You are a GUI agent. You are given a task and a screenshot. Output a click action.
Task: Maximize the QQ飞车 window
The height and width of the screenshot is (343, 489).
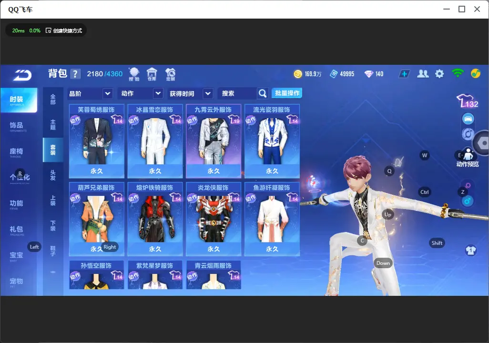click(x=462, y=9)
